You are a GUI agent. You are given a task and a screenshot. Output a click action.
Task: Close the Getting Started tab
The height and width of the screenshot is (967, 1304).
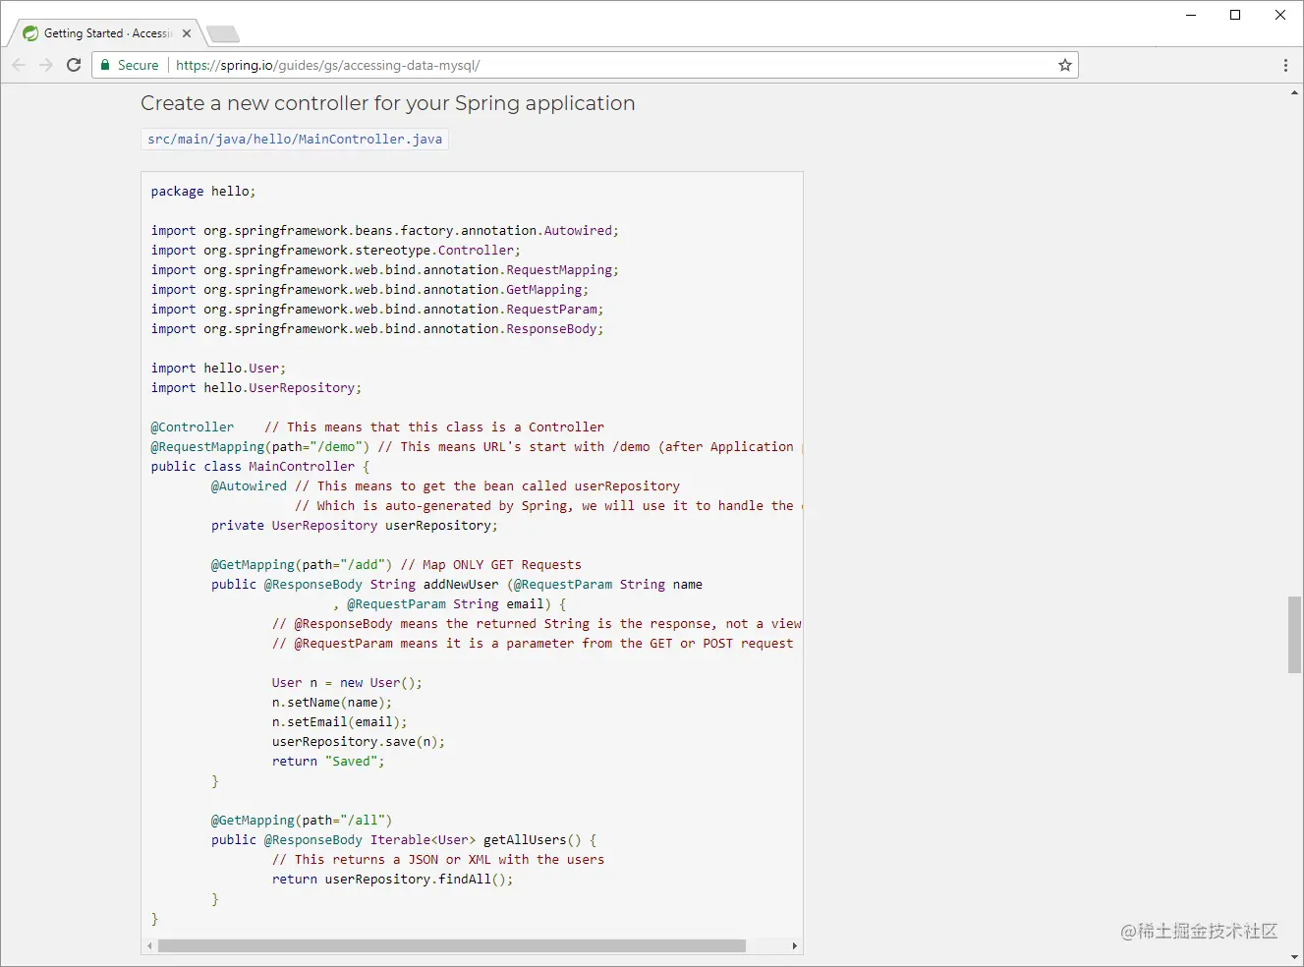(187, 33)
